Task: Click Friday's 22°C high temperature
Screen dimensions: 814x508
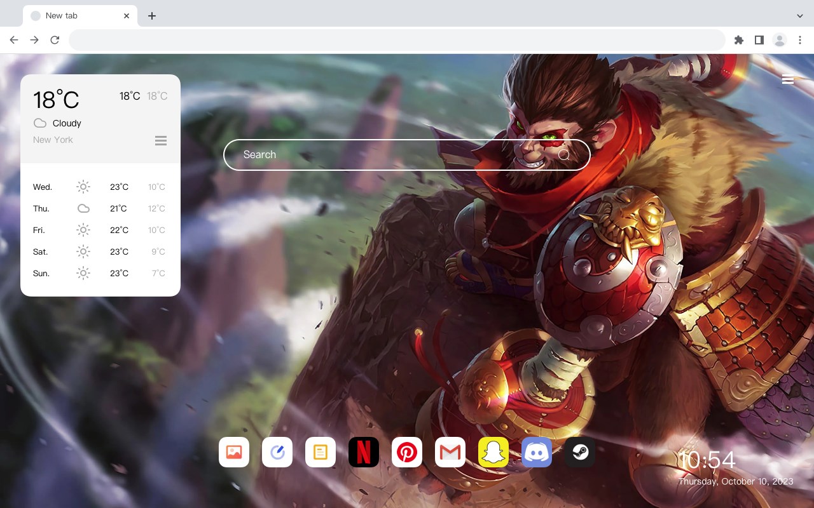Action: (x=119, y=230)
